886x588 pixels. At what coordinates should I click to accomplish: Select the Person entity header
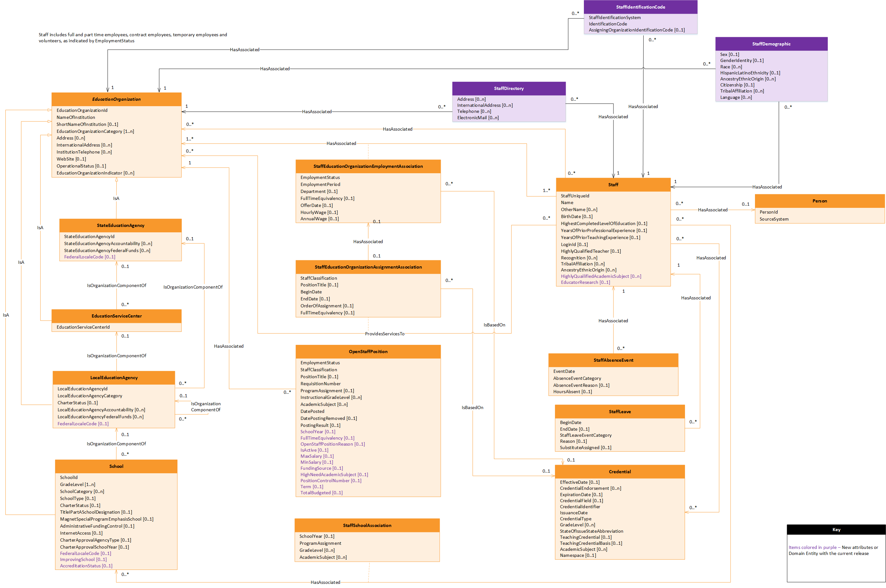(819, 201)
